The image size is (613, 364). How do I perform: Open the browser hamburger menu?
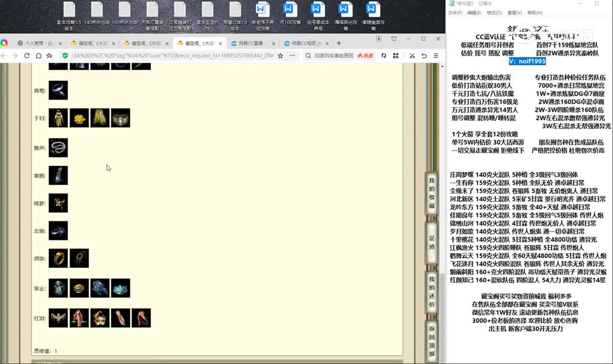(435, 56)
